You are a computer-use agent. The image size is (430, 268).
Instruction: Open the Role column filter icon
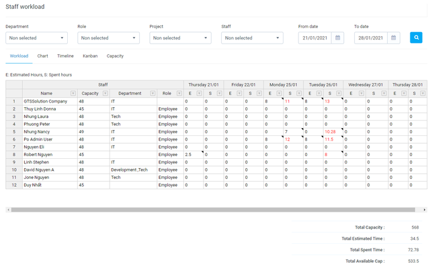(x=179, y=94)
